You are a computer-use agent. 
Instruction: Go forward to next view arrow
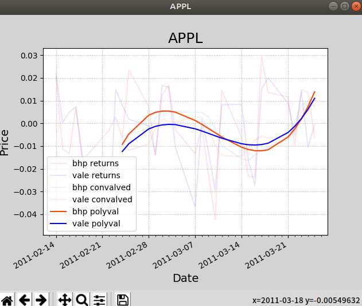[41, 300]
